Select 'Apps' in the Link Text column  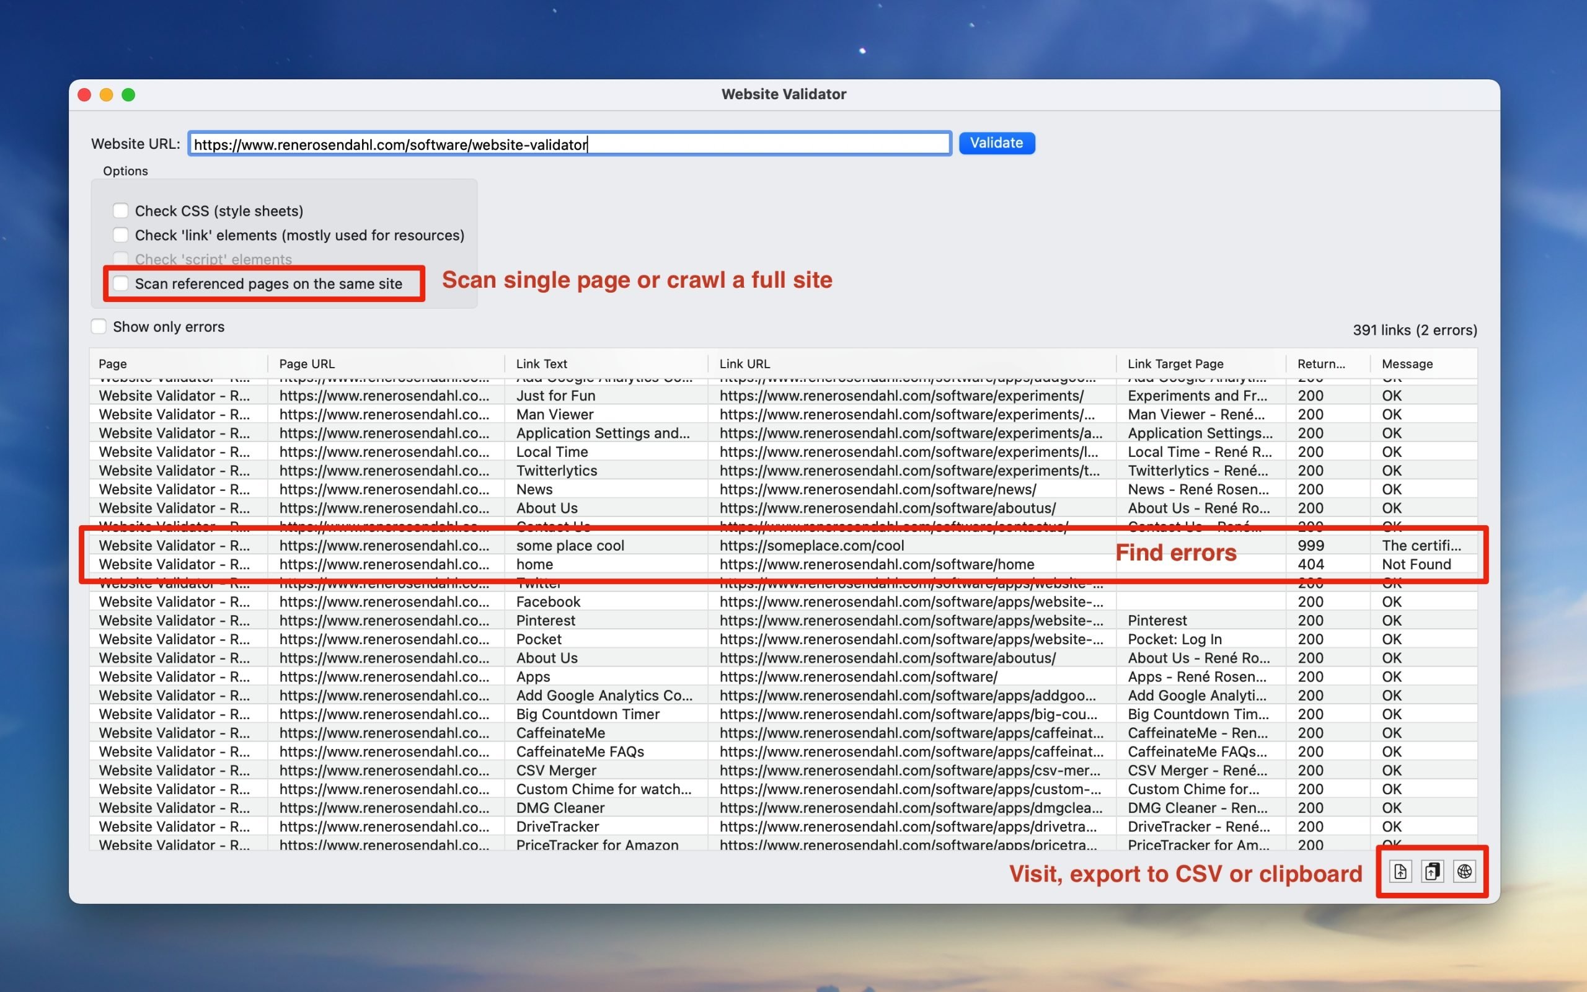[533, 676]
